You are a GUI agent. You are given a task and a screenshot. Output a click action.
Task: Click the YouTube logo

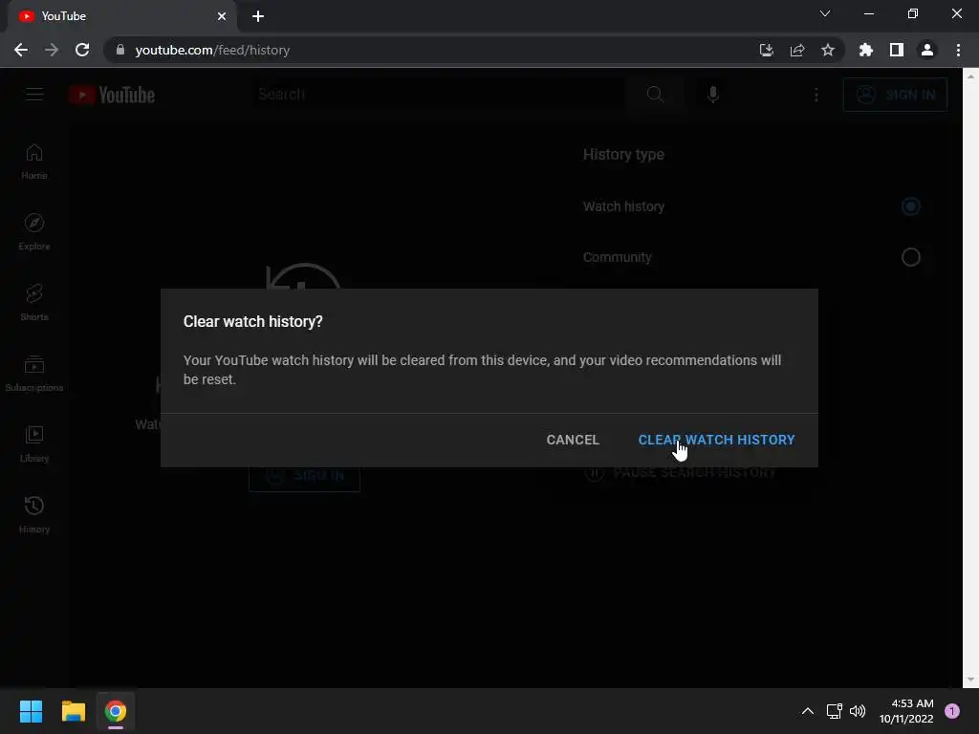(x=112, y=95)
